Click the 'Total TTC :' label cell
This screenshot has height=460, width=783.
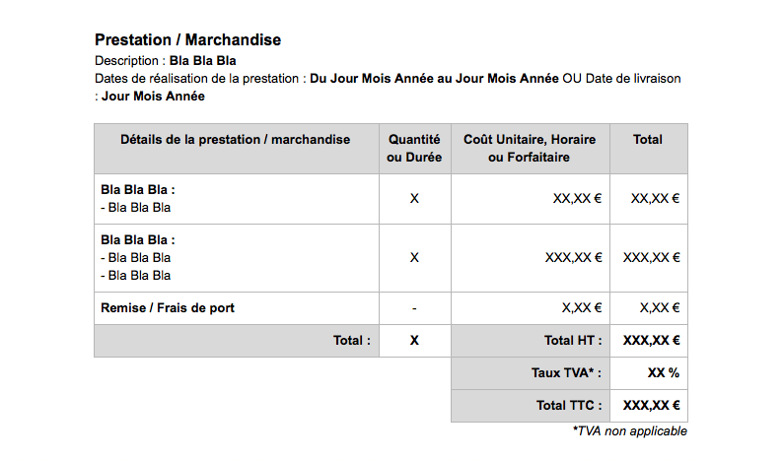coord(569,405)
